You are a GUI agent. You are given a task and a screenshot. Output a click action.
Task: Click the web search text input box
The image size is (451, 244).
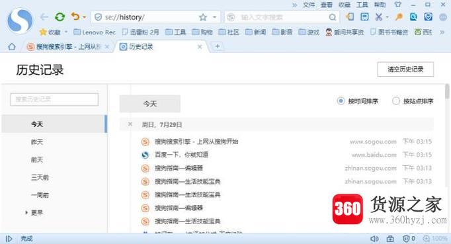[282, 17]
